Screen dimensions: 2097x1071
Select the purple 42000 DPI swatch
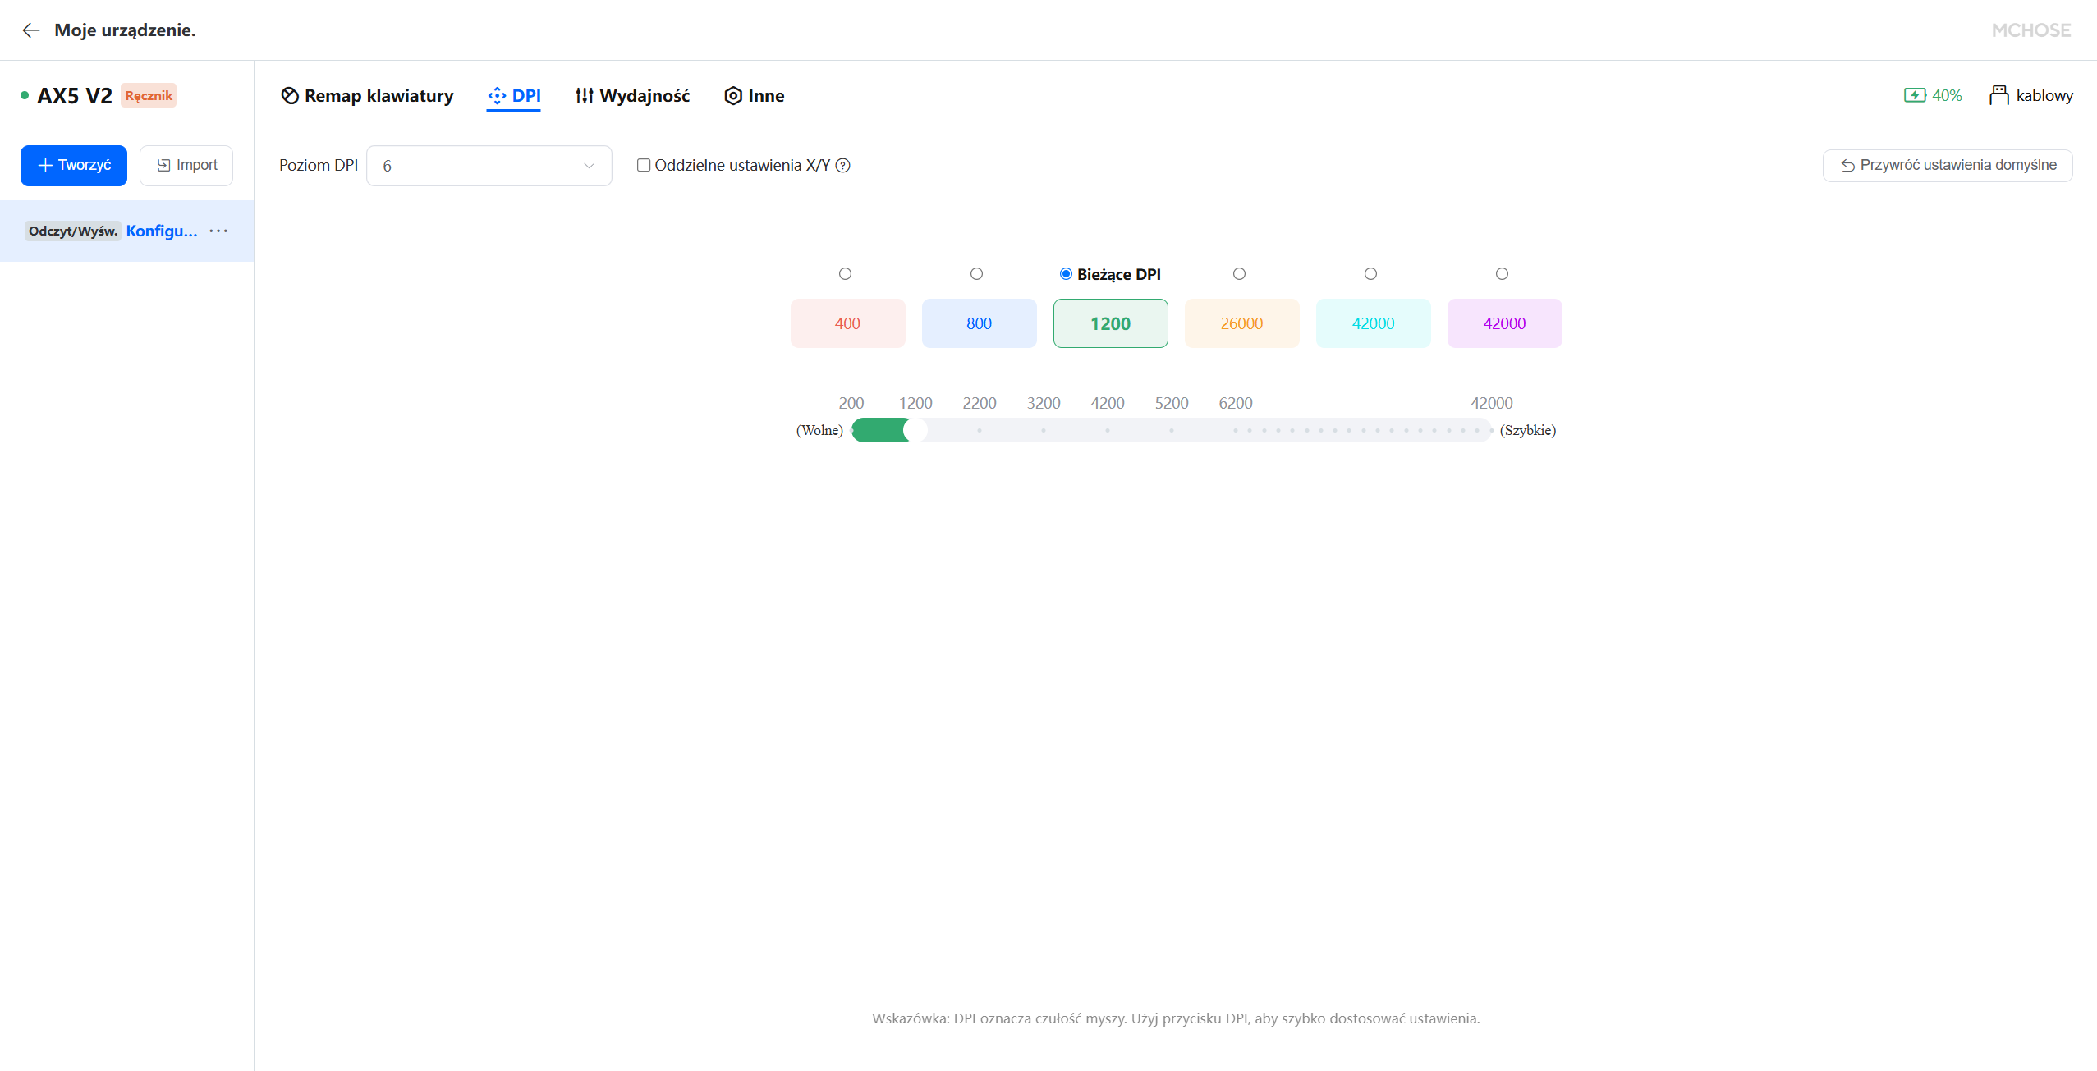pos(1504,323)
